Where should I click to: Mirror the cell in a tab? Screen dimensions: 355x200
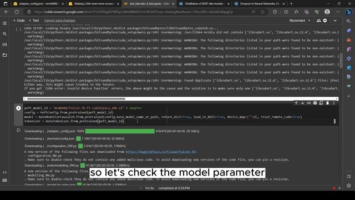tap(321, 103)
